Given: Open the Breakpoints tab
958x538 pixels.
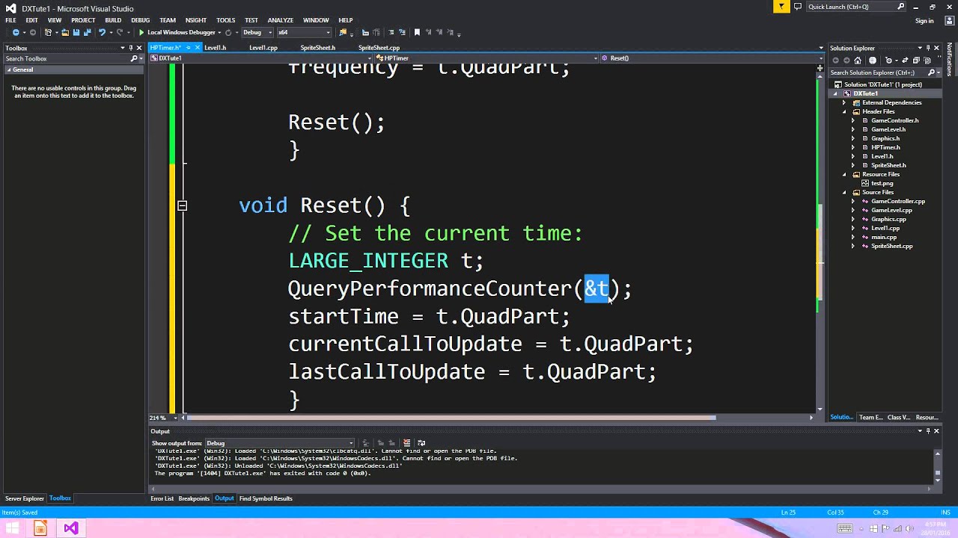Looking at the screenshot, I should pos(194,498).
